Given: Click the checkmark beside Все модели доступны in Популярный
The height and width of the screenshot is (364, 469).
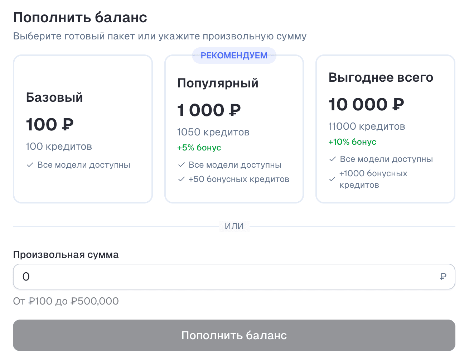Looking at the screenshot, I should tap(181, 165).
